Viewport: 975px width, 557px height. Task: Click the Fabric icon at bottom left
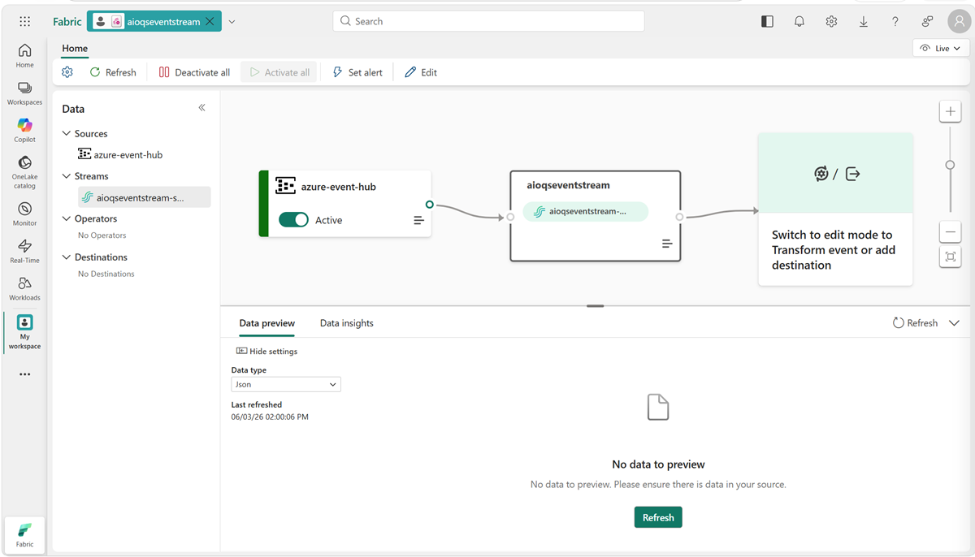[25, 535]
